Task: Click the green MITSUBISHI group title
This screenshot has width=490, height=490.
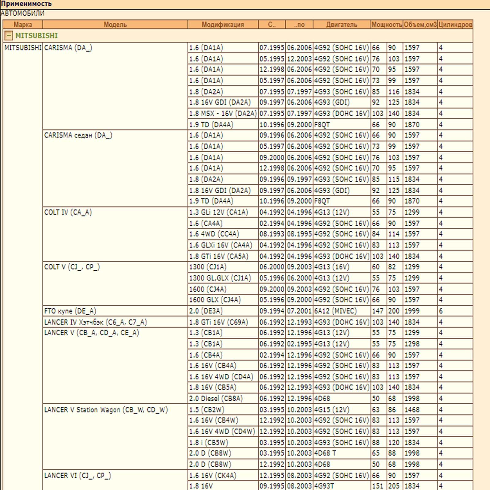Action: click(x=36, y=36)
